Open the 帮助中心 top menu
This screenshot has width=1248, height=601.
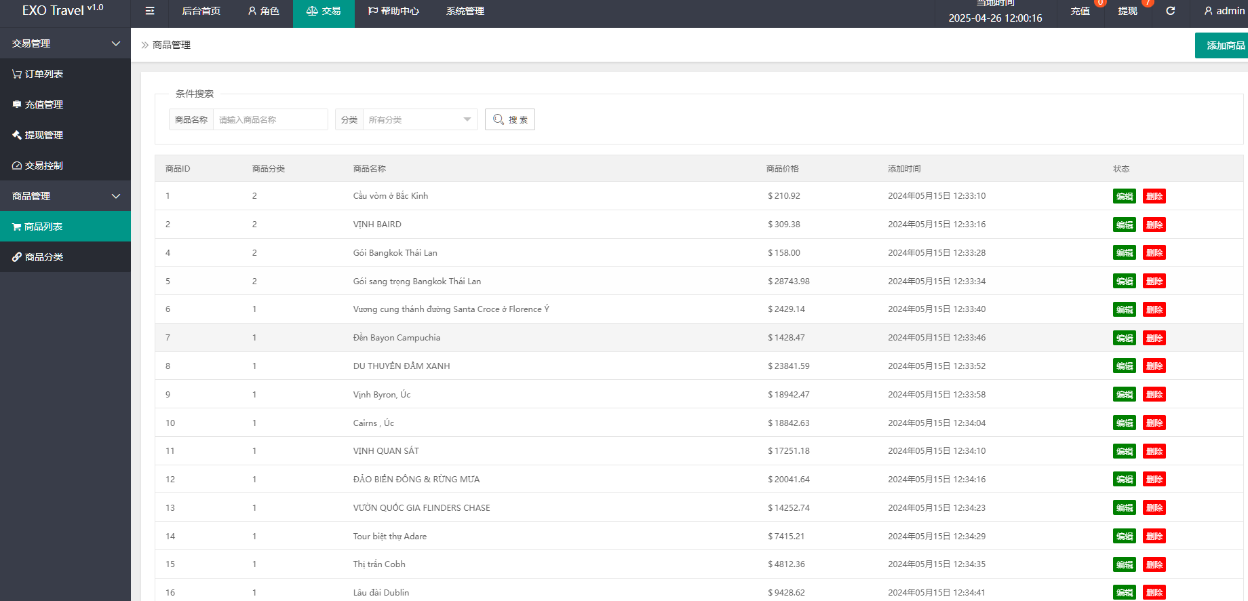pyautogui.click(x=393, y=11)
